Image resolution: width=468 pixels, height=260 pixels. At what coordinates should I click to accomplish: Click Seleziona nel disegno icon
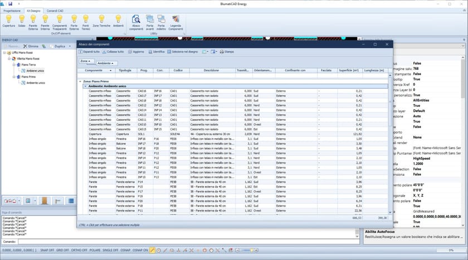click(x=169, y=51)
